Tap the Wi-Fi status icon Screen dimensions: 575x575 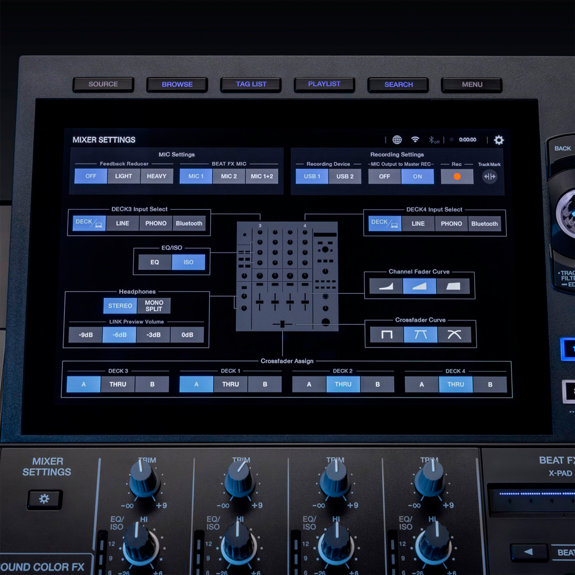pos(415,139)
